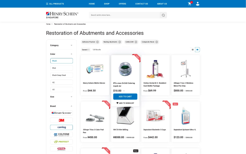Screen dimensions: 246x154
Task: Remove the Healing Abutments filter chip
Action: click(x=120, y=42)
